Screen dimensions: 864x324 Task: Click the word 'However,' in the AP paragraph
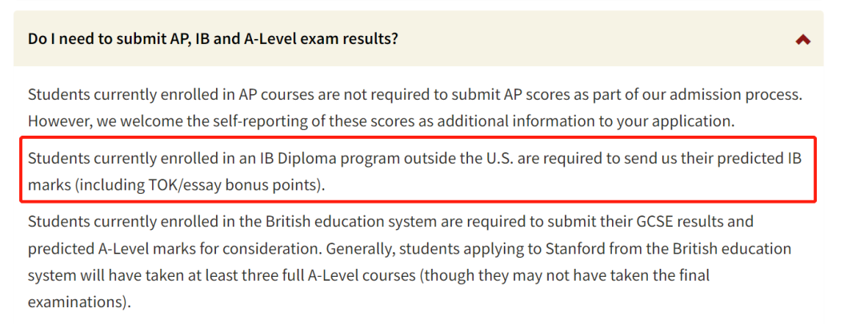[61, 121]
